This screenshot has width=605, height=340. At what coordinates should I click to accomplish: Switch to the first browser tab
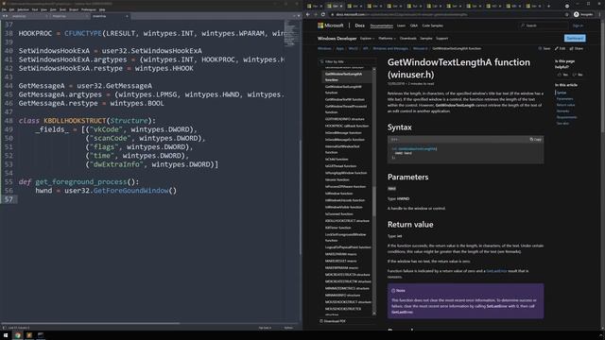point(315,6)
